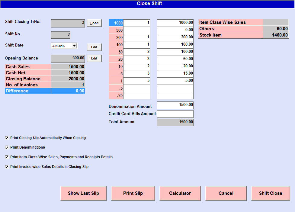Screen dimensions: 295x212
Task: Toggle Print Item Class Wise Sales checkbox
Action: tap(7, 157)
